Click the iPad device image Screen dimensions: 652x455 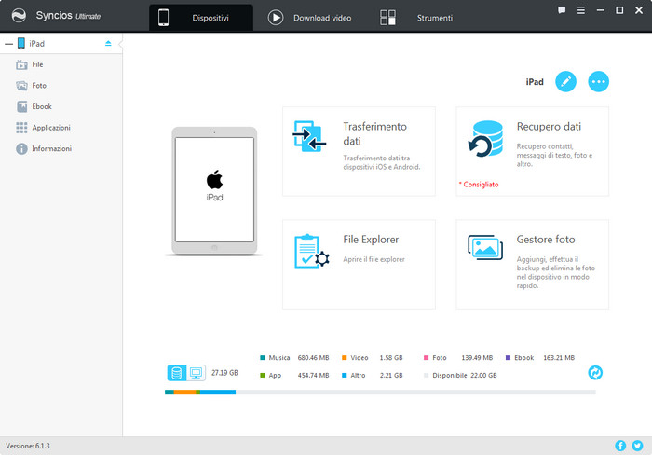(x=214, y=191)
